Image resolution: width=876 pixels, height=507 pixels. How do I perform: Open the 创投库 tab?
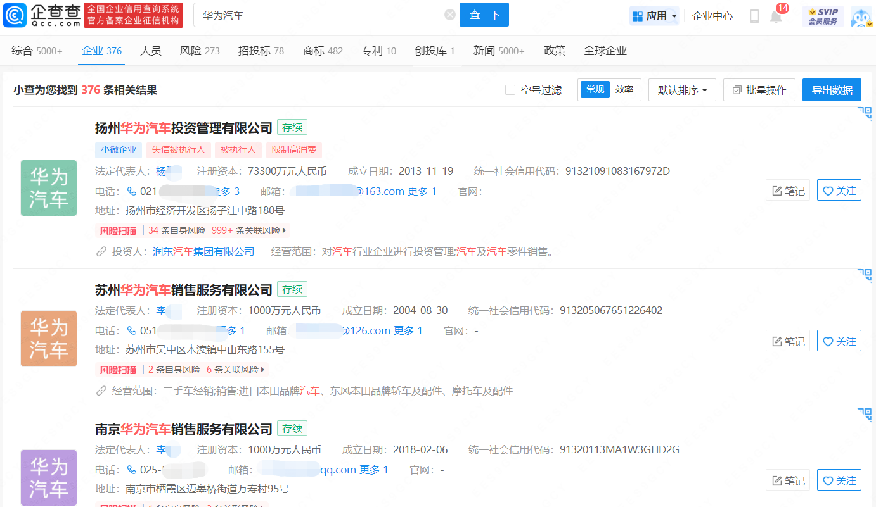pyautogui.click(x=435, y=51)
